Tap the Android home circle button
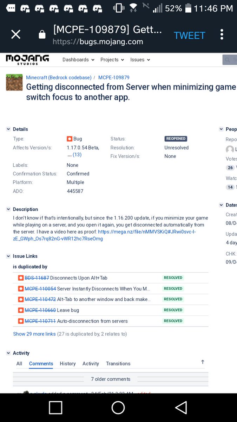The image size is (237, 422). (x=118, y=408)
